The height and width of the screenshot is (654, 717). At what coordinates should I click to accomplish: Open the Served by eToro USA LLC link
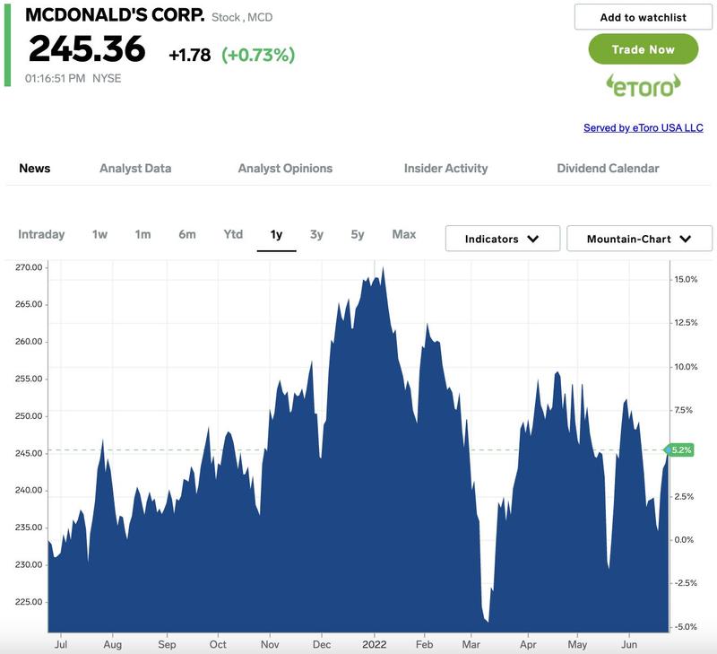(643, 127)
